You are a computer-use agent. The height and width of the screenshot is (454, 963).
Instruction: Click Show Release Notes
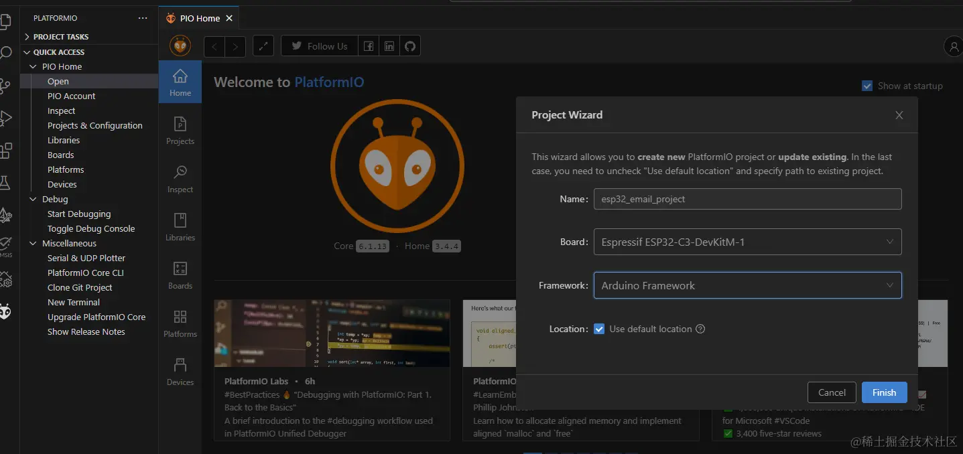pyautogui.click(x=89, y=331)
